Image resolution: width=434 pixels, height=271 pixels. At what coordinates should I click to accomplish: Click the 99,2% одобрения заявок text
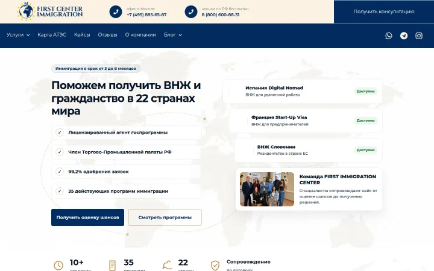pyautogui.click(x=98, y=172)
